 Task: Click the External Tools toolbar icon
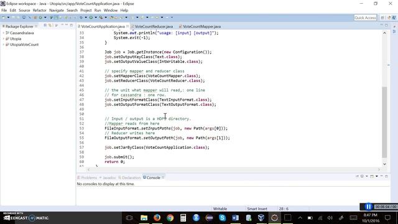click(101, 17)
